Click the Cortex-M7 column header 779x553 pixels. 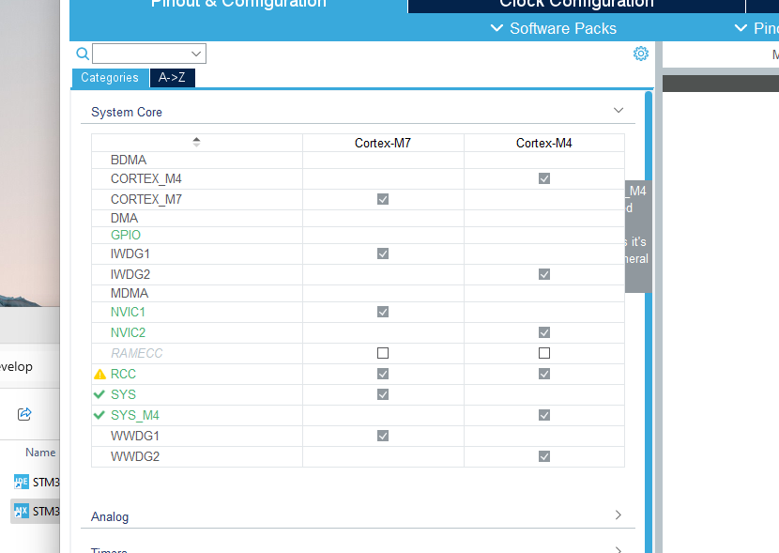383,143
